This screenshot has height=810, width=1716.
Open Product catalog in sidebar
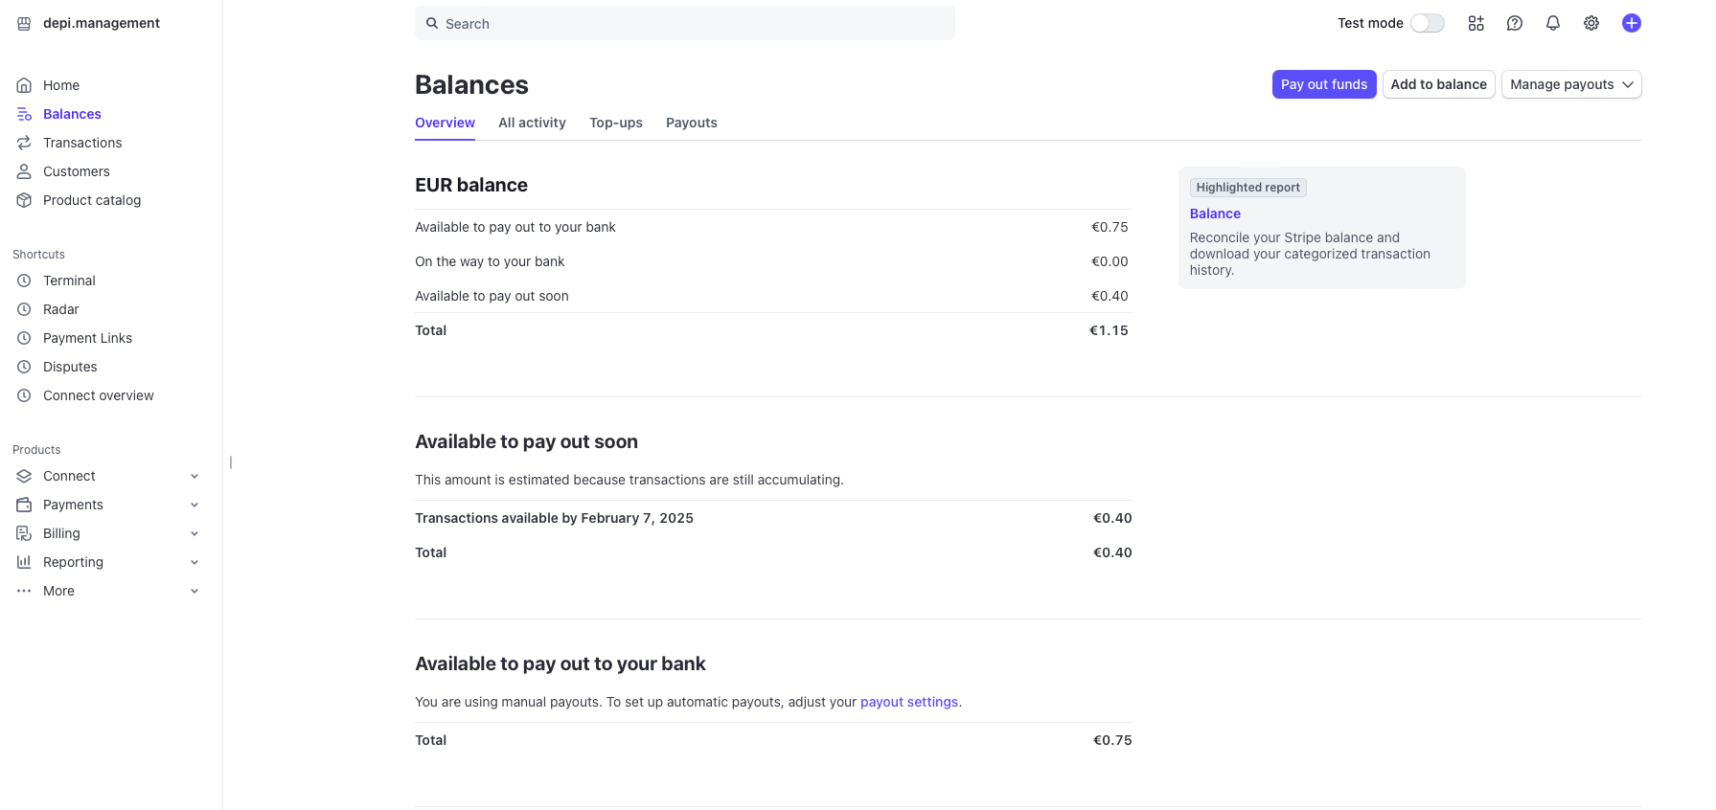92,200
